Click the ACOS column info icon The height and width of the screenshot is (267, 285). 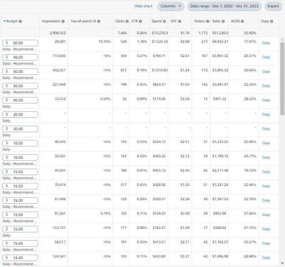tap(242, 21)
